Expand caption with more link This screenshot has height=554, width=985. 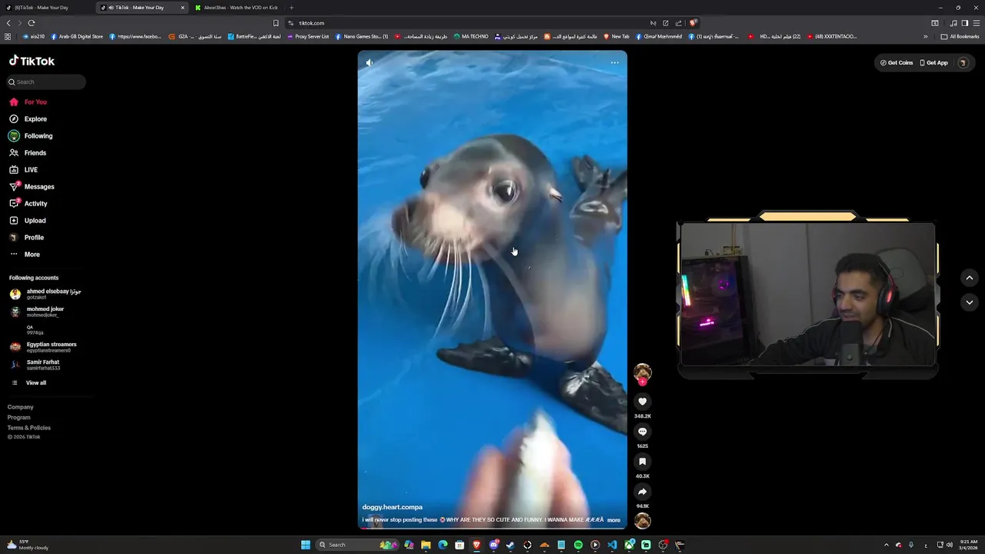point(613,520)
